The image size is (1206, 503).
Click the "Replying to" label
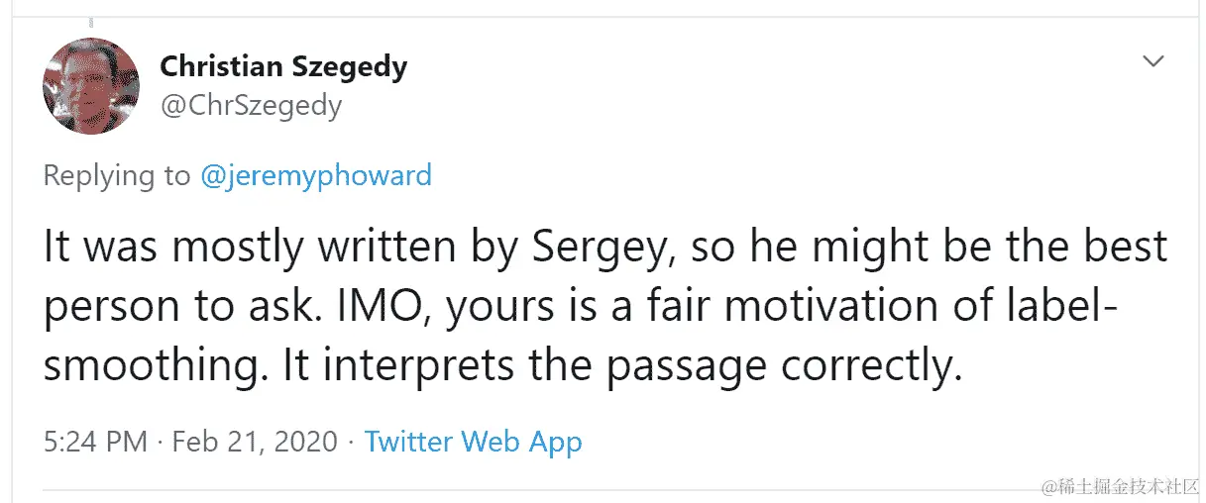click(x=117, y=176)
